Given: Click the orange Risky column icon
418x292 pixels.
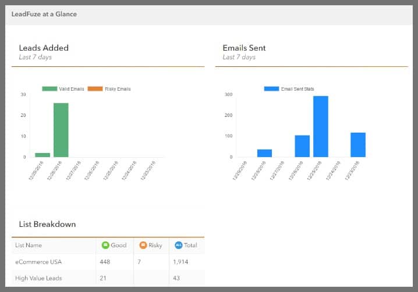Looking at the screenshot, I should click(143, 245).
